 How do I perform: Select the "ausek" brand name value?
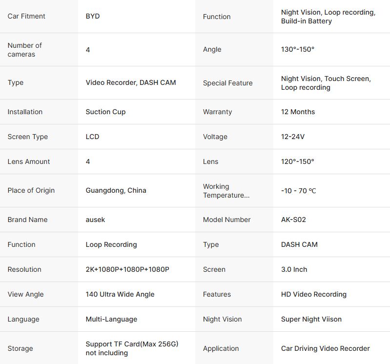click(95, 220)
